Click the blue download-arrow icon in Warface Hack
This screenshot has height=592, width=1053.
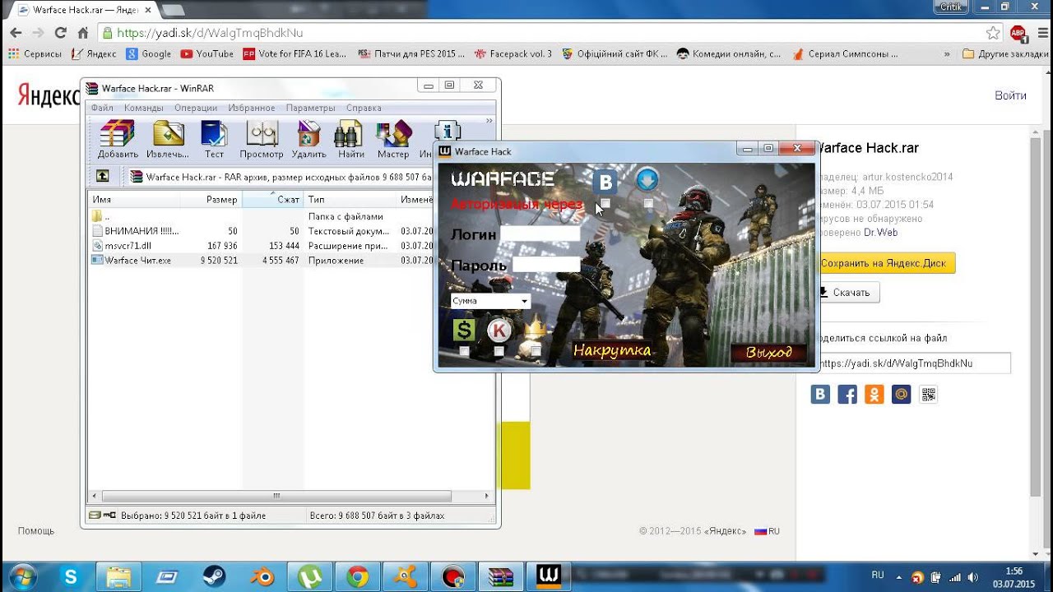(647, 178)
